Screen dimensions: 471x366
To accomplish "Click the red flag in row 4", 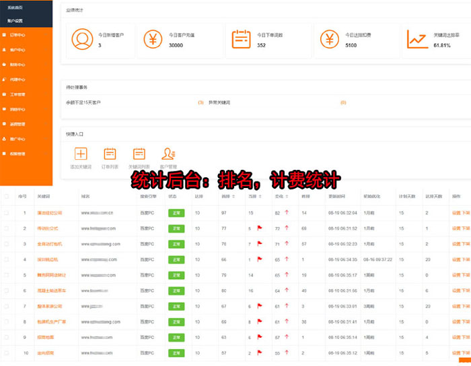I will pos(259,259).
